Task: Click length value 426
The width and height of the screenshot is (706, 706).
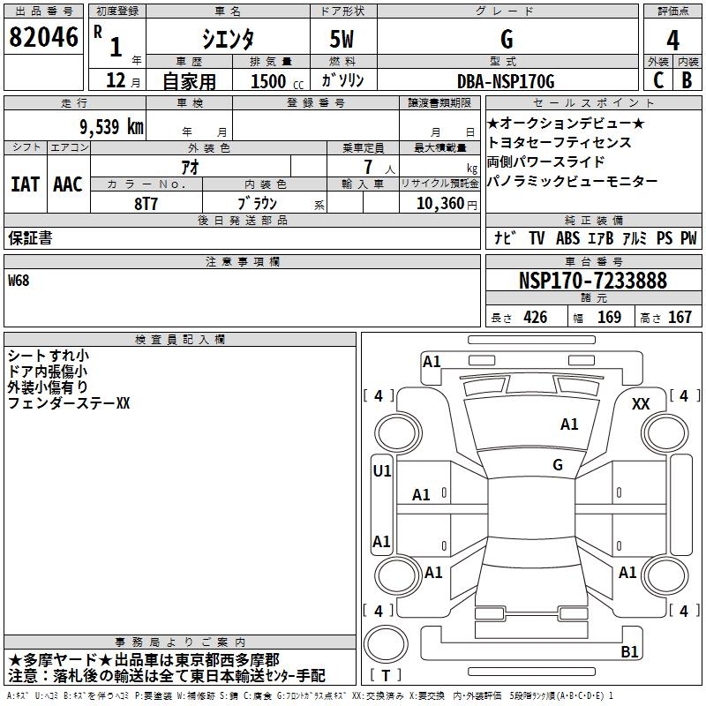Action: click(536, 317)
